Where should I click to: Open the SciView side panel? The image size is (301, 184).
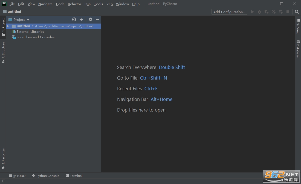point(298,27)
